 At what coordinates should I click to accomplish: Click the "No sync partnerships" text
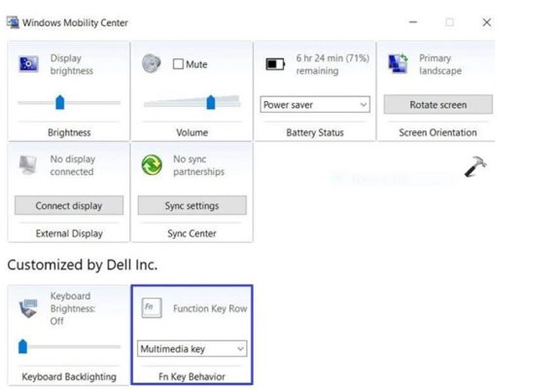pos(199,165)
